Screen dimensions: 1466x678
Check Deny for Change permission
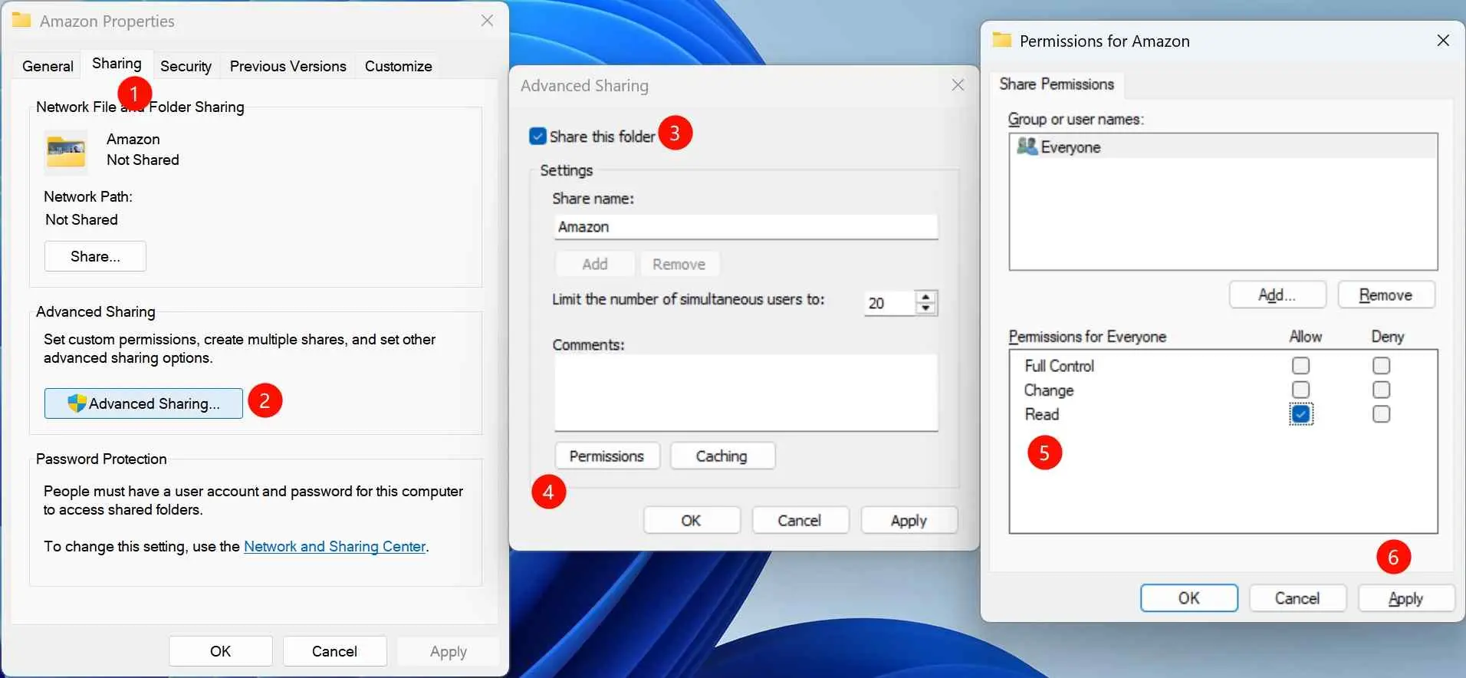click(1381, 390)
